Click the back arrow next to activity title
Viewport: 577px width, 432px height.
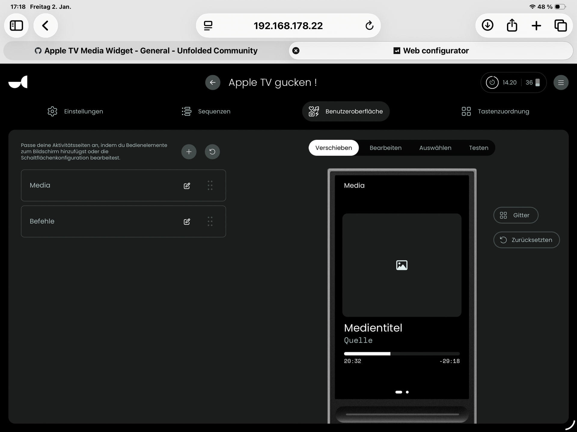tap(213, 82)
